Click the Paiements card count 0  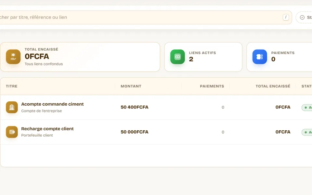point(273,59)
